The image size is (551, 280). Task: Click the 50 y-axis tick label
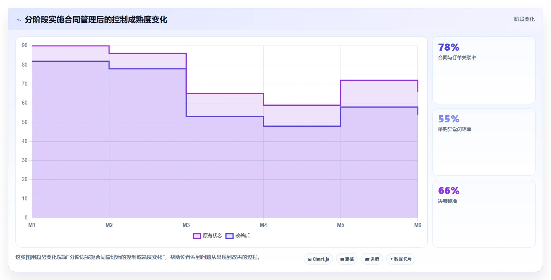coord(25,122)
